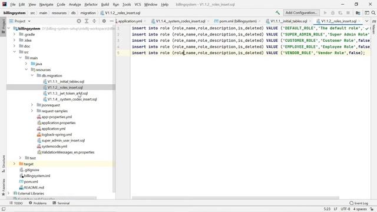Image resolution: width=377 pixels, height=212 pixels.
Task: Open the Maven side tool window
Action: click(x=374, y=27)
